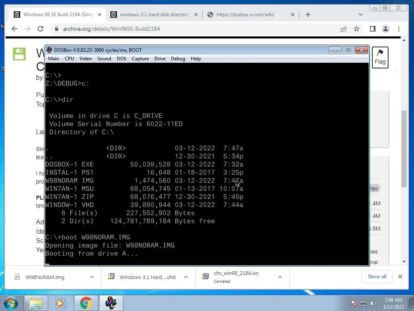The image size is (414, 311).
Task: Click WINDOW~1 VHD line in DOS listing
Action: [x=144, y=205]
